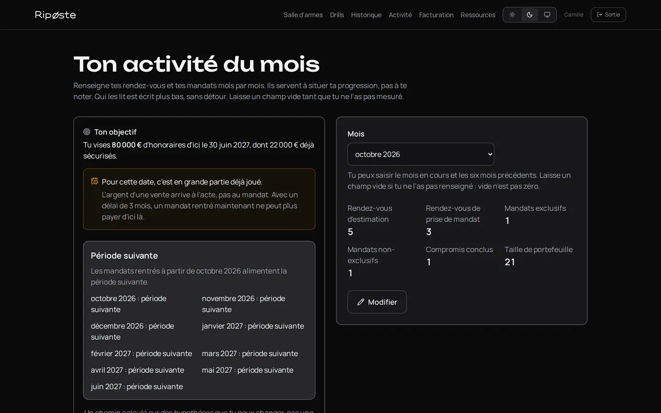Click the 'Ton activité du mois' title

point(196,64)
